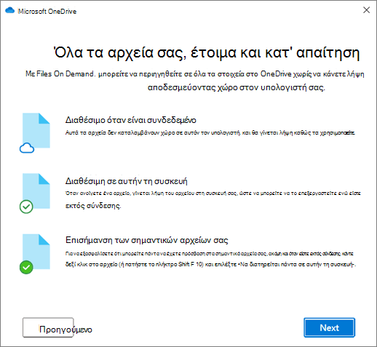
Task: Click the online-only file icon
Action: tap(36, 130)
